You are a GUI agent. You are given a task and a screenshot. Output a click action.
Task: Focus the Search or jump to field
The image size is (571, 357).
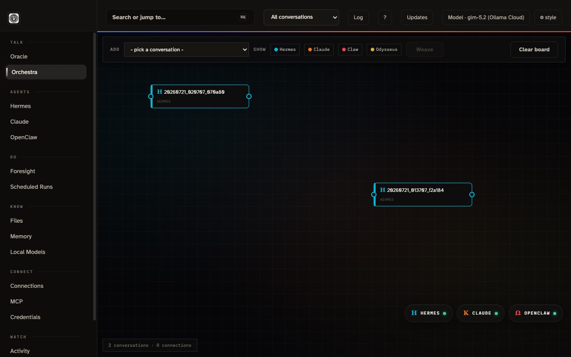coord(180,17)
